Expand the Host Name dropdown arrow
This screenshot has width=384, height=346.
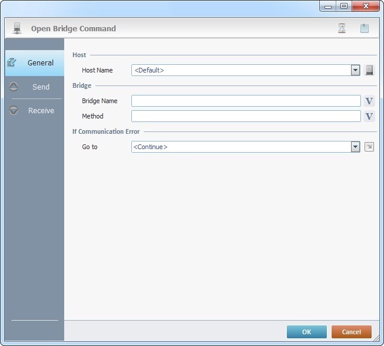pos(355,70)
